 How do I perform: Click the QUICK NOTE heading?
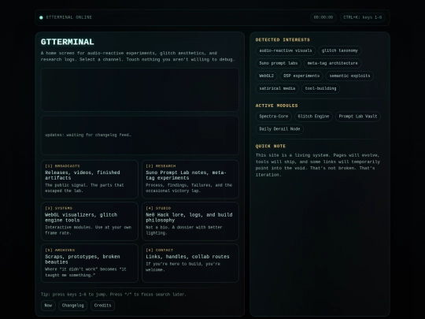[x=271, y=147]
